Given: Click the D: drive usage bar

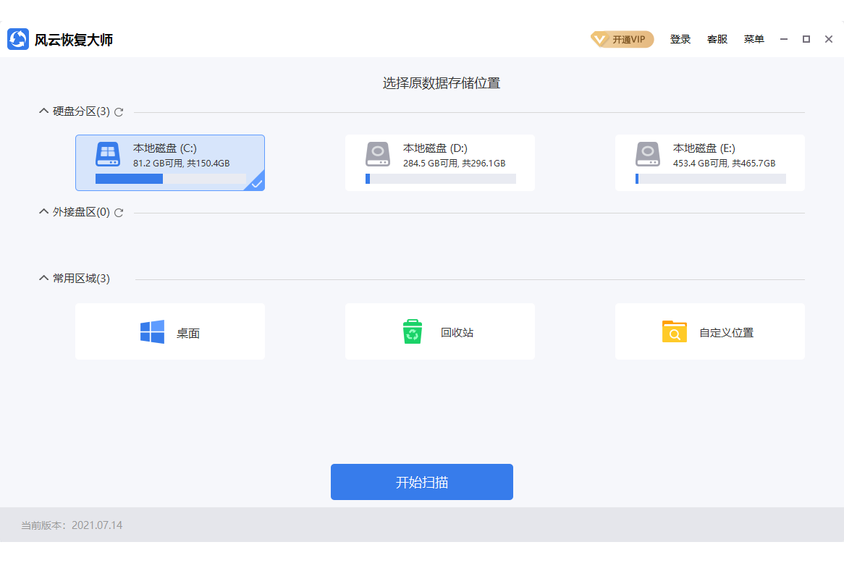Looking at the screenshot, I should pyautogui.click(x=441, y=179).
